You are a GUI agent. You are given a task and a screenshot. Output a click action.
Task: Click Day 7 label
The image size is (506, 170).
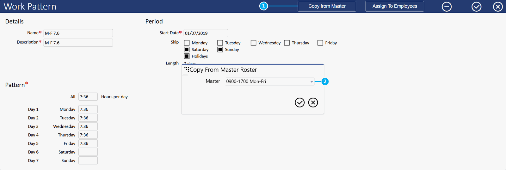coord(33,161)
